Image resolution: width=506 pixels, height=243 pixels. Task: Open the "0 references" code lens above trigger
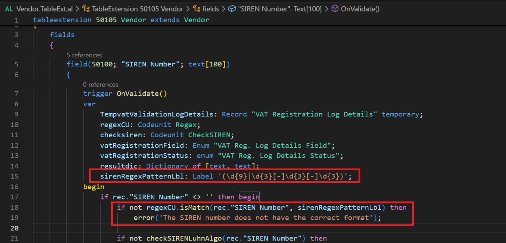coord(100,84)
